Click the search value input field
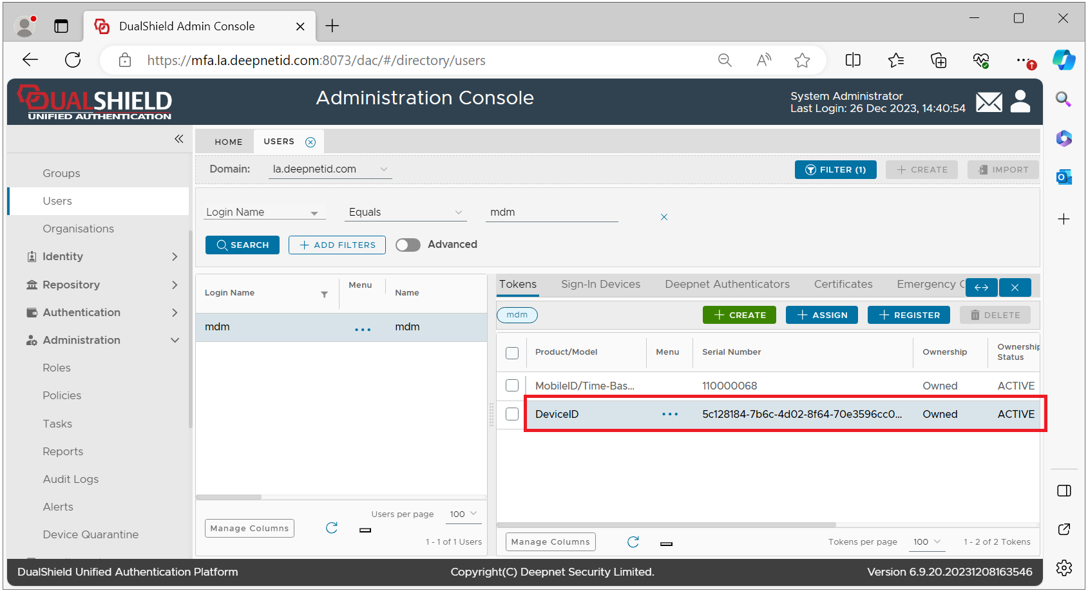Screen dimensions: 1088x593 tap(551, 212)
